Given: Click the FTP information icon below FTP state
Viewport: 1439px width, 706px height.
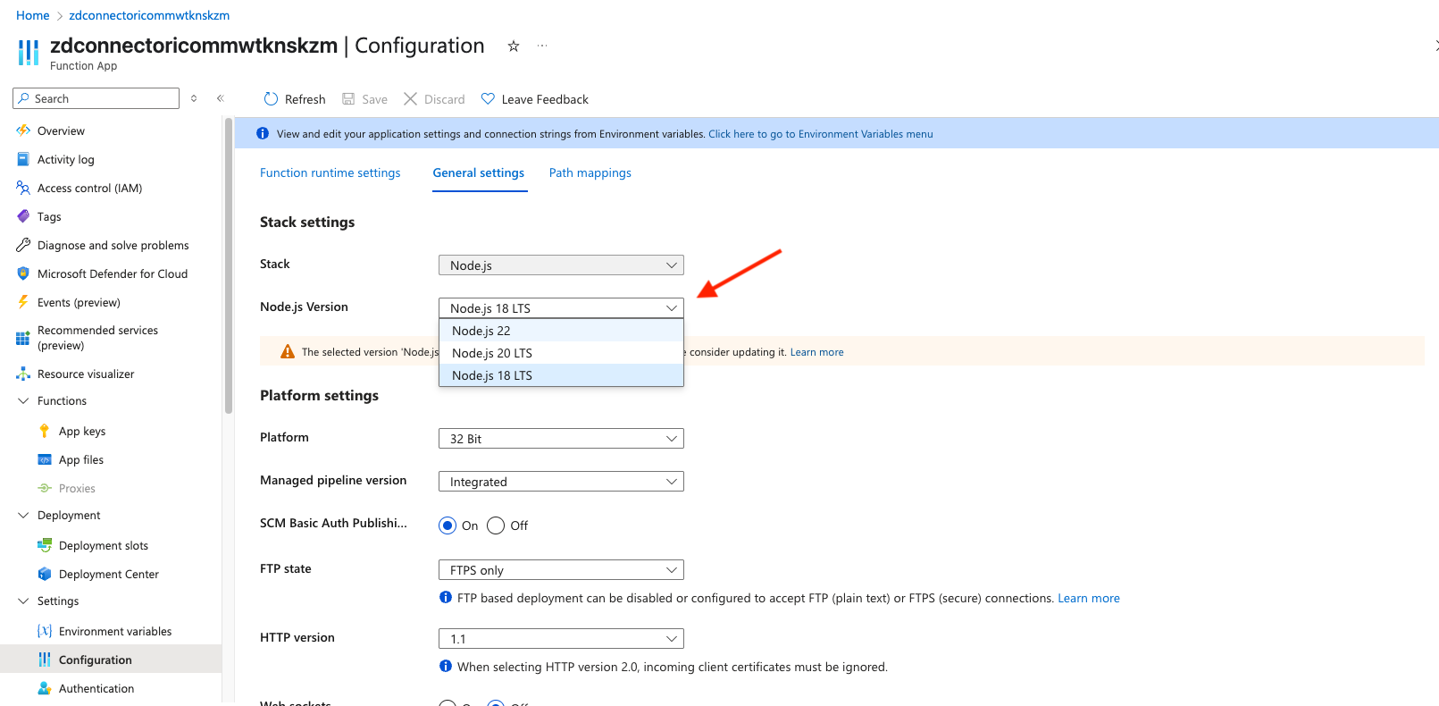Looking at the screenshot, I should click(x=446, y=597).
